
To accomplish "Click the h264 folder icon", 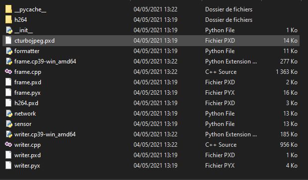I will [x=8, y=20].
